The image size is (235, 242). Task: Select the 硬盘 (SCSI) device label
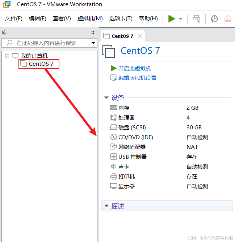click(x=132, y=128)
